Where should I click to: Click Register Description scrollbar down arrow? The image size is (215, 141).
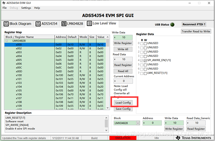pos(106,130)
